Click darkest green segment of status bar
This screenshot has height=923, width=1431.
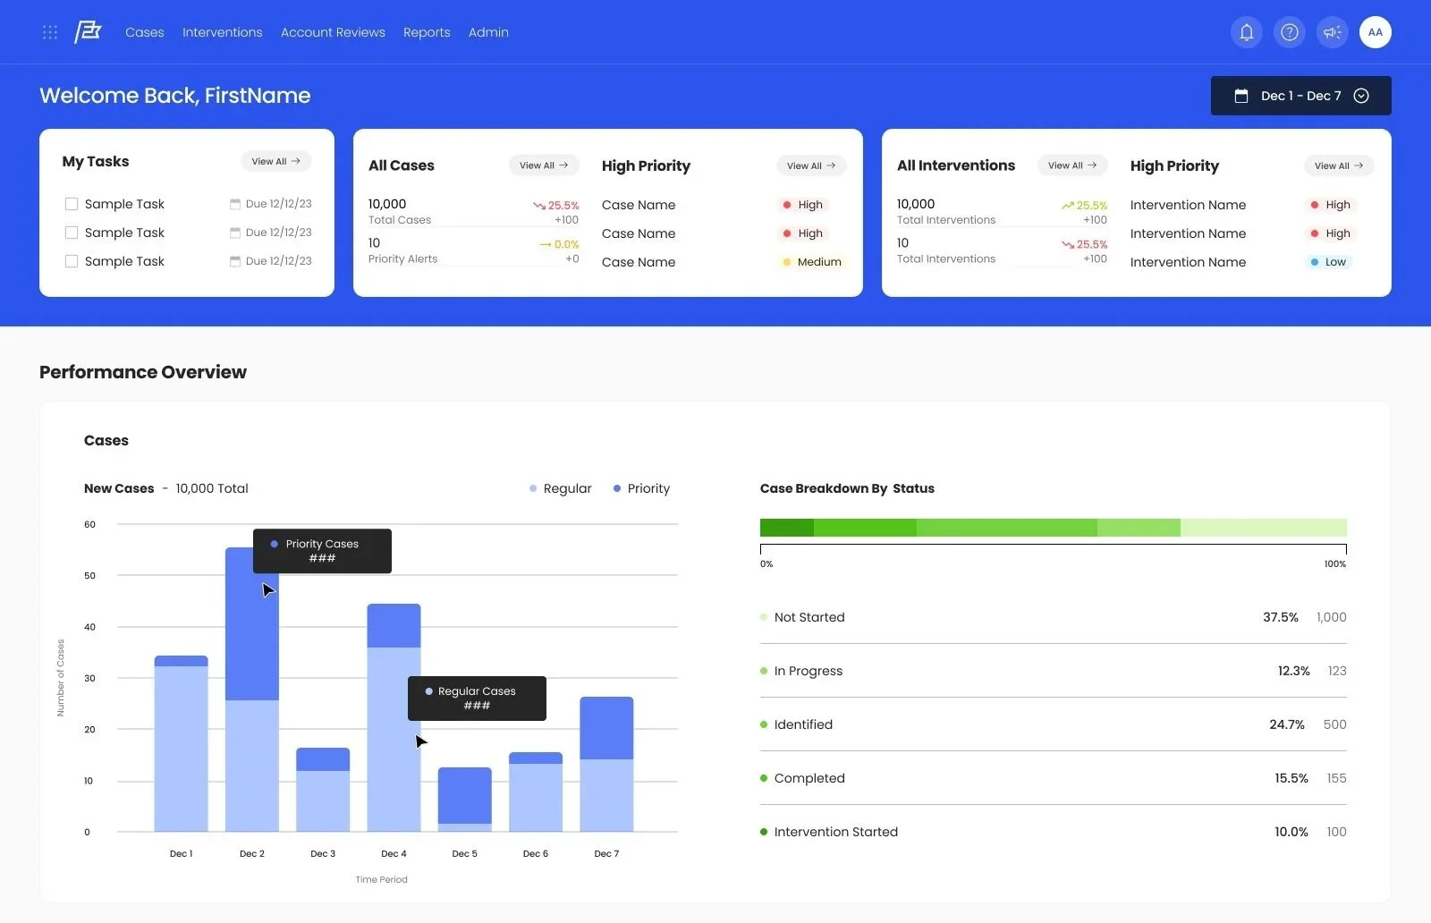coord(787,528)
